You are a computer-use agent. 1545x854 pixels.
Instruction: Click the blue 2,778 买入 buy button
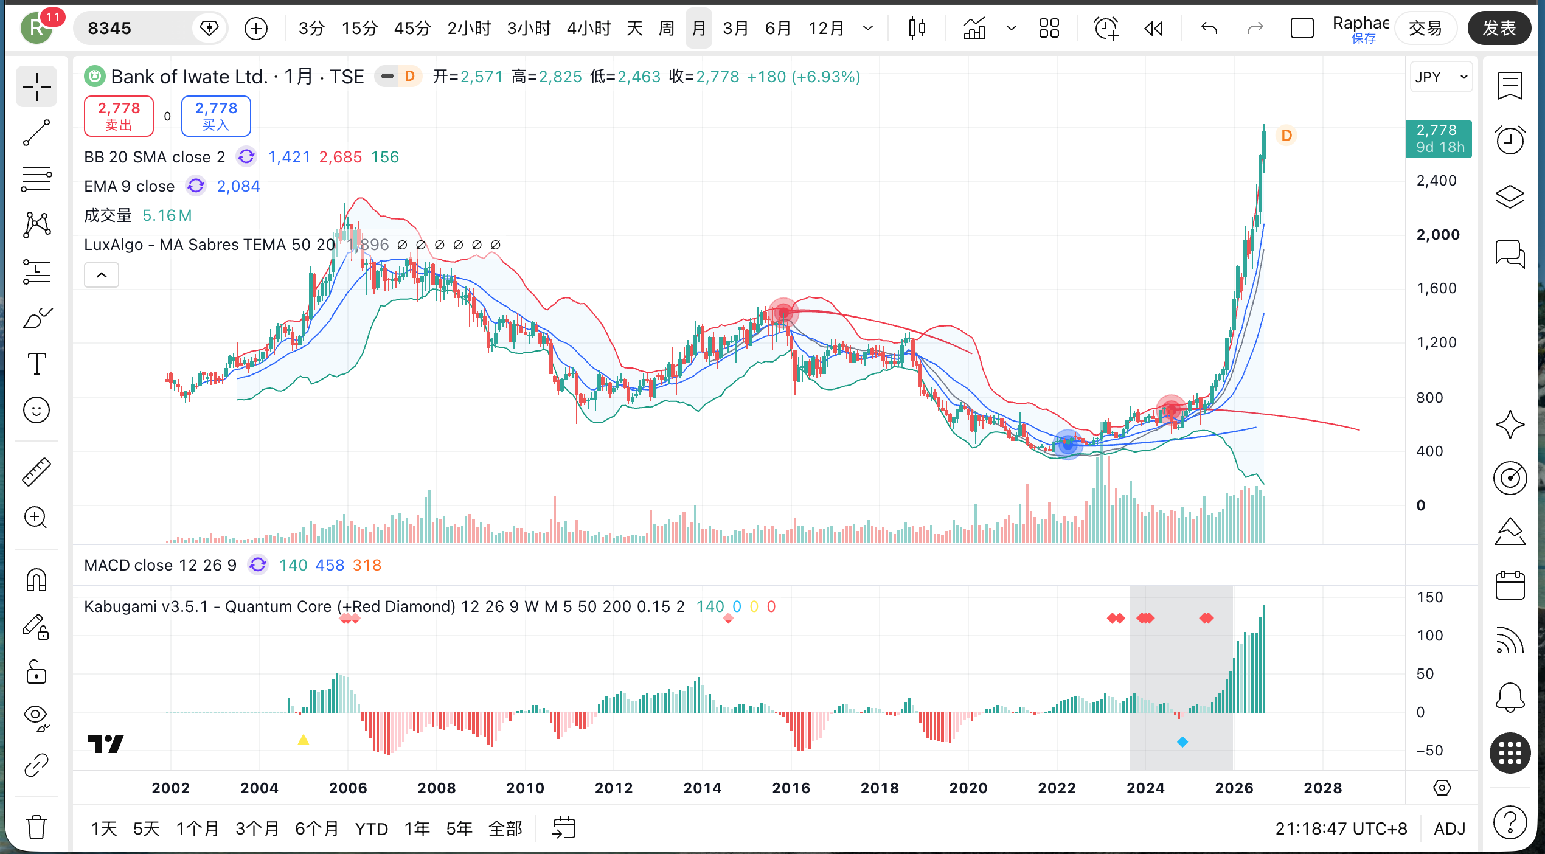pos(216,116)
